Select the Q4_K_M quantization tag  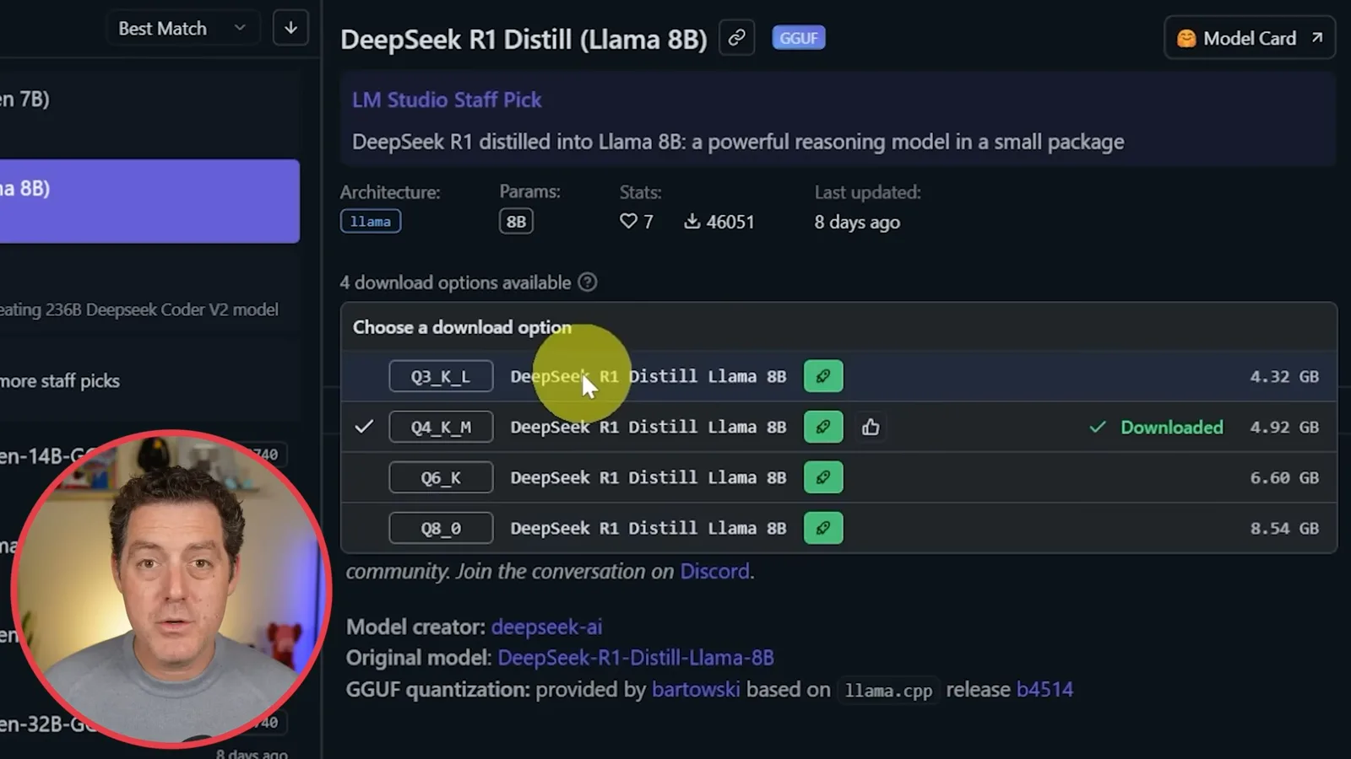click(441, 427)
